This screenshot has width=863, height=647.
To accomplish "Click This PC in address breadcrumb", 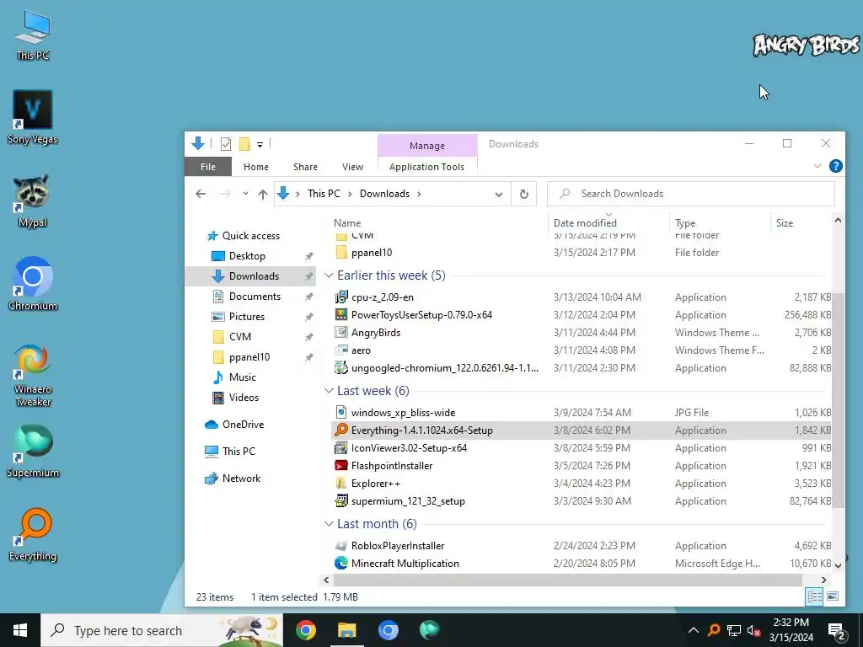I will 324,194.
